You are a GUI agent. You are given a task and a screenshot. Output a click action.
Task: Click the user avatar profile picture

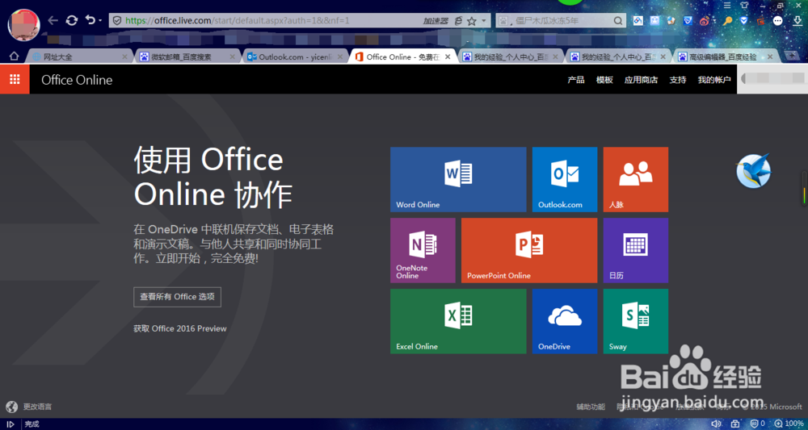coord(23,24)
